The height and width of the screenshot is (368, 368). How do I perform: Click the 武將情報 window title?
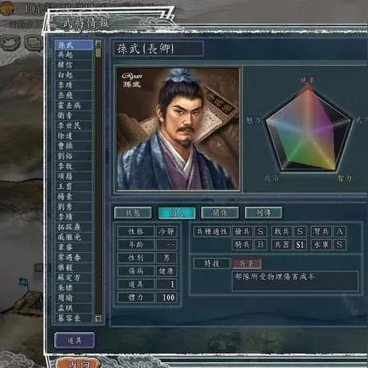click(86, 24)
